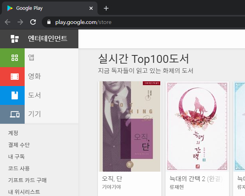Open the 코드 사용 link
This screenshot has height=196, width=245.
(19, 169)
